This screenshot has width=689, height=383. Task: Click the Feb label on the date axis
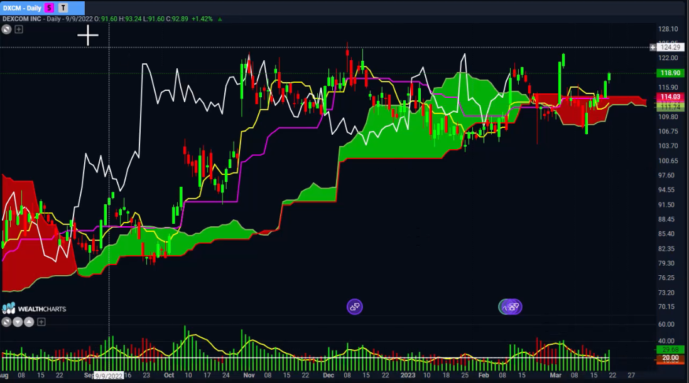[484, 375]
